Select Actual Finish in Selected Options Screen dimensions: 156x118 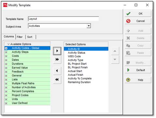pos(86,75)
